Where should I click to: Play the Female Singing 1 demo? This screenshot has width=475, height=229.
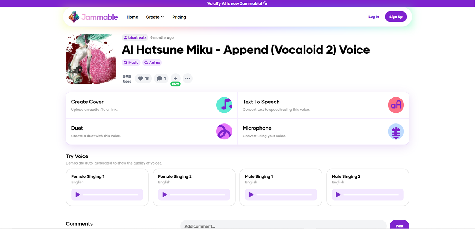(78, 195)
